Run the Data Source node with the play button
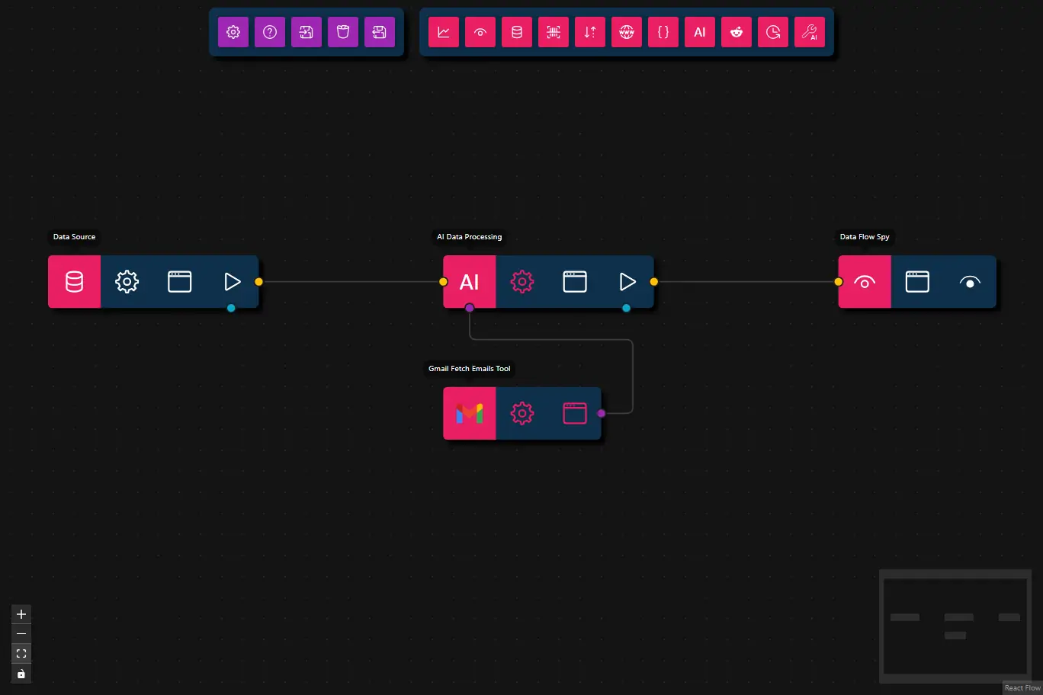This screenshot has height=695, width=1043. click(232, 281)
